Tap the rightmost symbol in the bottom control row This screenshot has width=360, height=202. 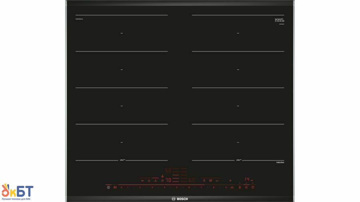(x=253, y=187)
